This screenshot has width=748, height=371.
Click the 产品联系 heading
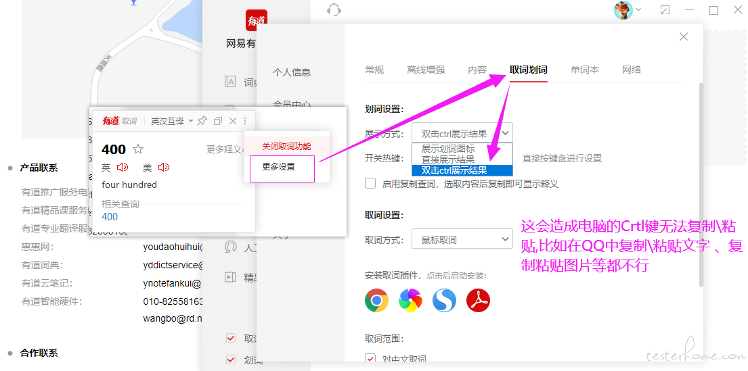click(x=39, y=168)
